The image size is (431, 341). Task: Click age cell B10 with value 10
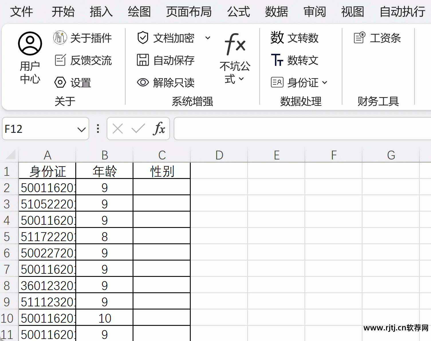(105, 318)
